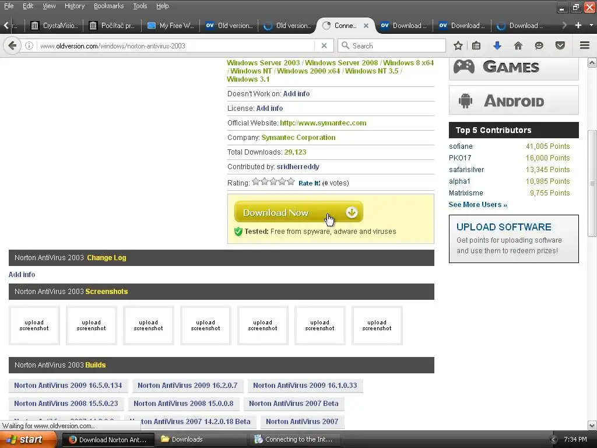Open the downloads arrow icon
The width and height of the screenshot is (597, 448).
click(x=497, y=45)
